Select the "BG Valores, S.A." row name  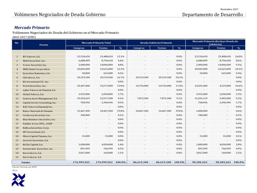[x=31, y=57]
